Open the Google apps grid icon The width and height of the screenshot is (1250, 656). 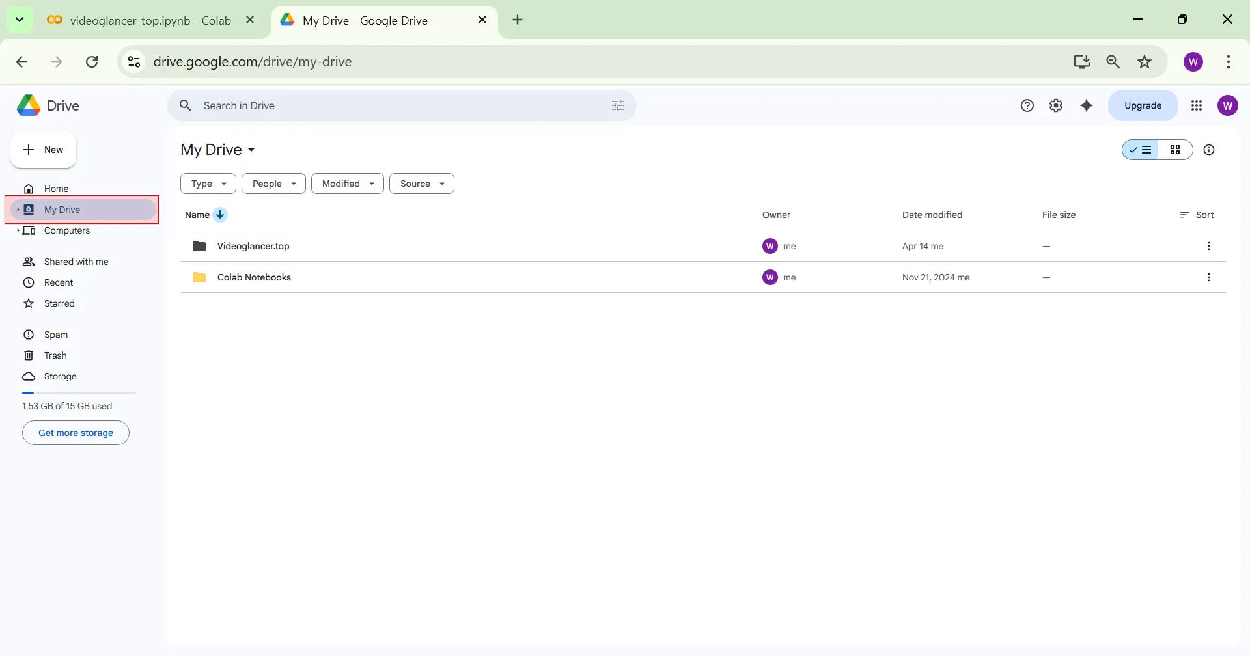pos(1197,105)
